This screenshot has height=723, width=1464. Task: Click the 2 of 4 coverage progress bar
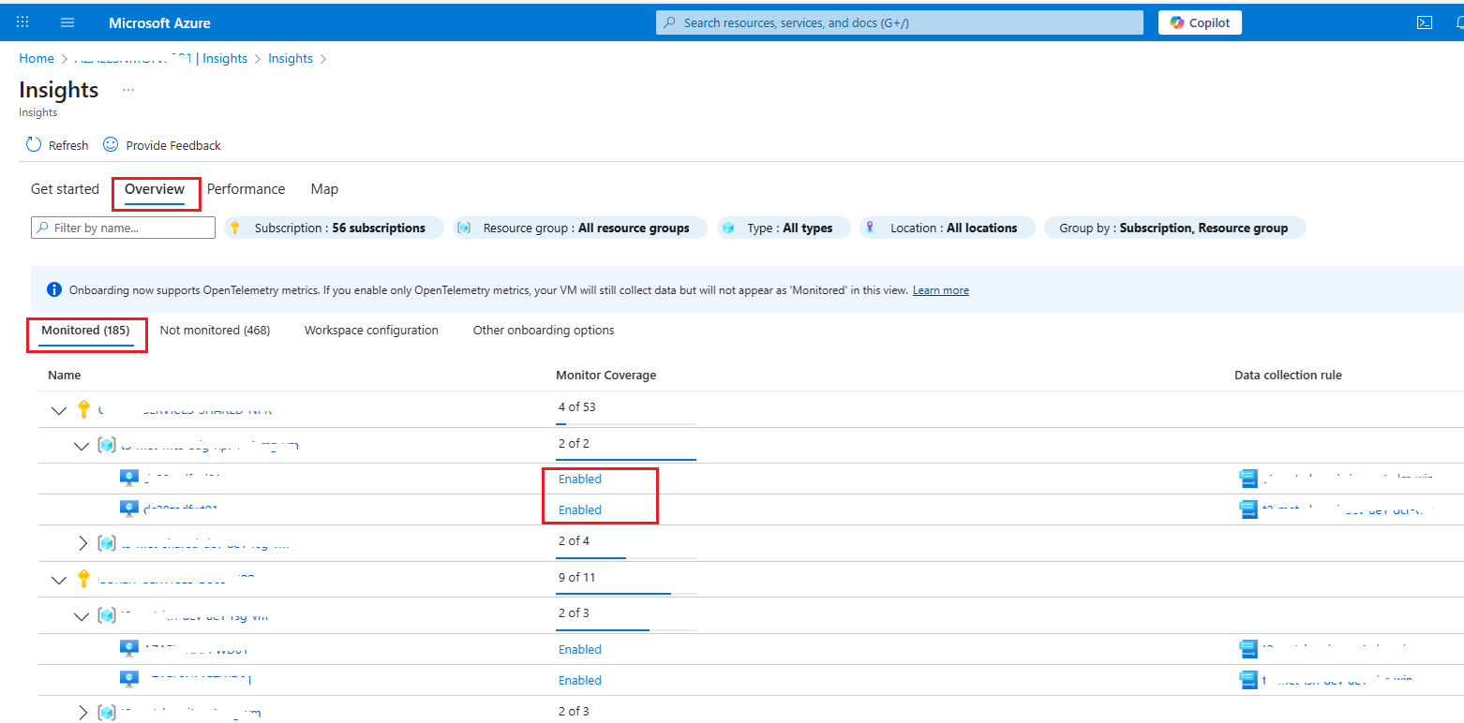click(626, 557)
